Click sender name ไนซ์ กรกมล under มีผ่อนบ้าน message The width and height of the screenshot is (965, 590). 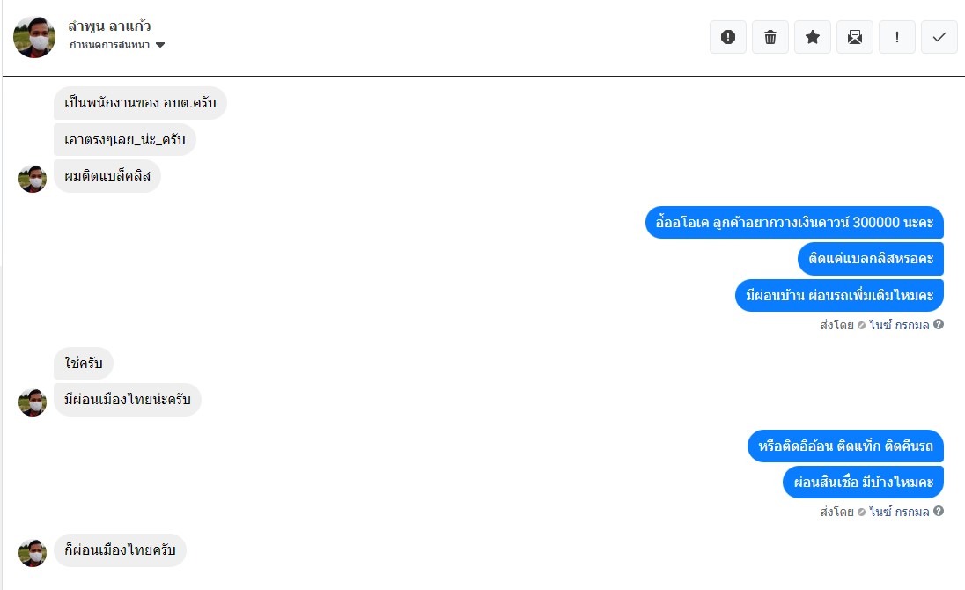898,325
